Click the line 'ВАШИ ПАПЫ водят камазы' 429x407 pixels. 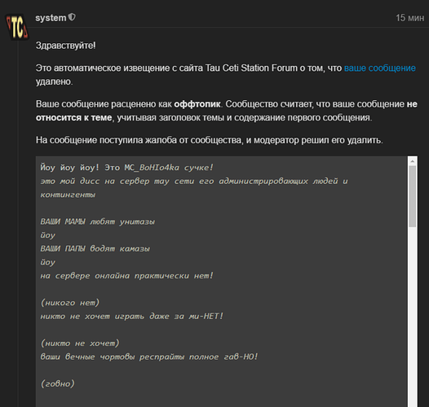click(x=95, y=248)
